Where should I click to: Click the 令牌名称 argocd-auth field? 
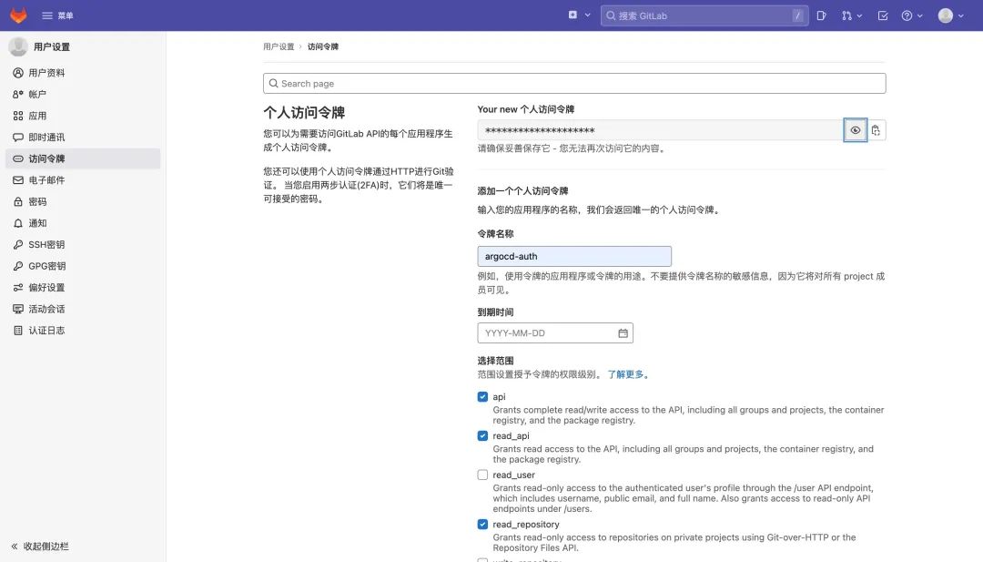574,256
